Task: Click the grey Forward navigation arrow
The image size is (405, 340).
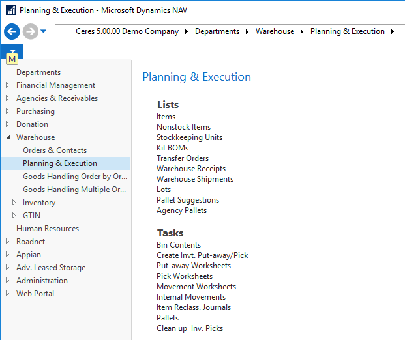Action: coord(30,31)
